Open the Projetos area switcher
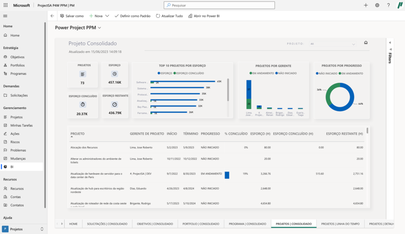 23,229
